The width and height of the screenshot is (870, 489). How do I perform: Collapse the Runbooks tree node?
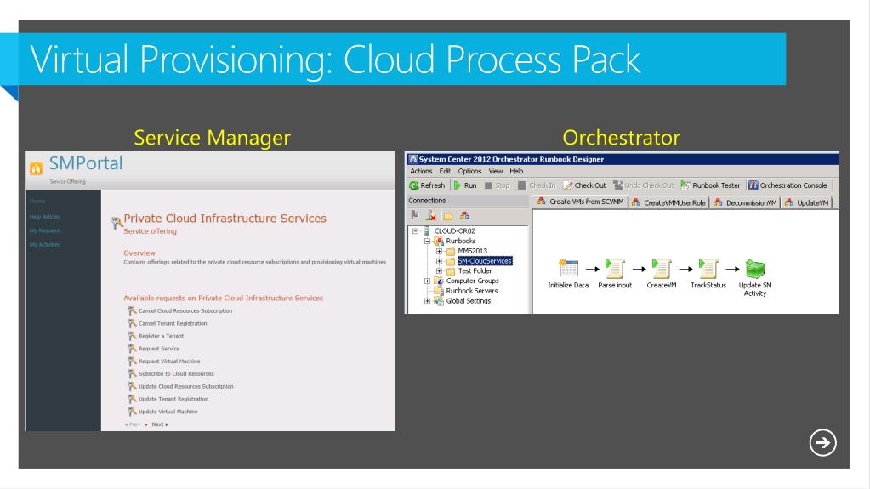(x=427, y=241)
